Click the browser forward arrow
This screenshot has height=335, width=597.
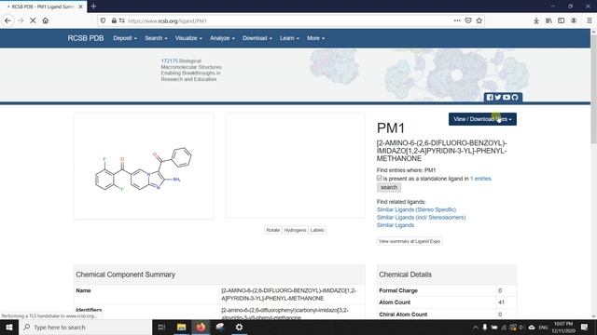(x=21, y=20)
